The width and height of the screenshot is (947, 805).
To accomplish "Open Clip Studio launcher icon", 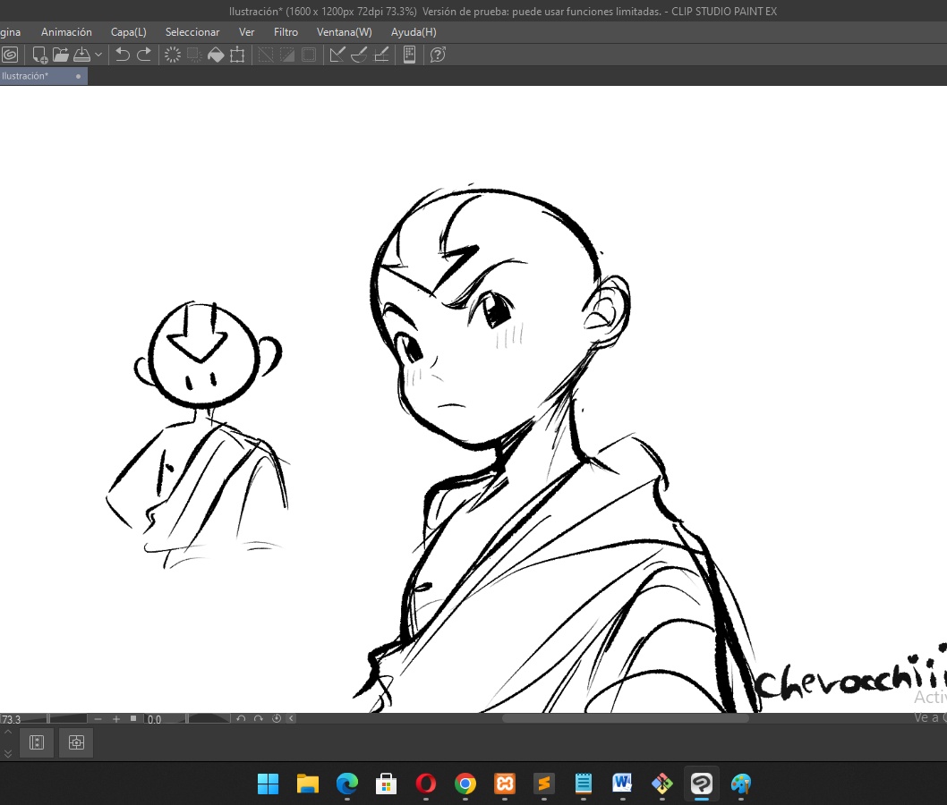I will [10, 55].
